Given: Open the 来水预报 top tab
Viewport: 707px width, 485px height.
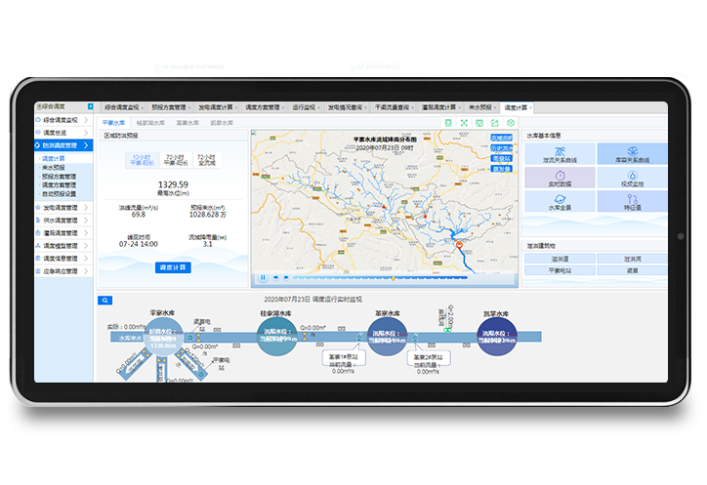Looking at the screenshot, I should click(480, 106).
